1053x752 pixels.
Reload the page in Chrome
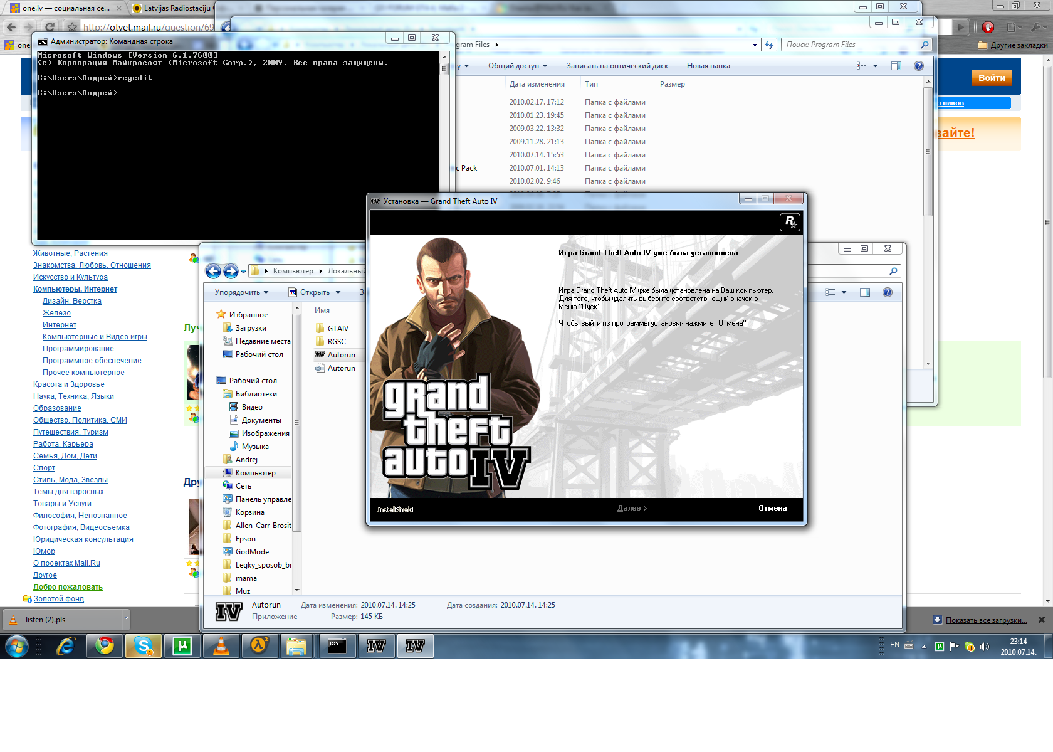pyautogui.click(x=50, y=27)
